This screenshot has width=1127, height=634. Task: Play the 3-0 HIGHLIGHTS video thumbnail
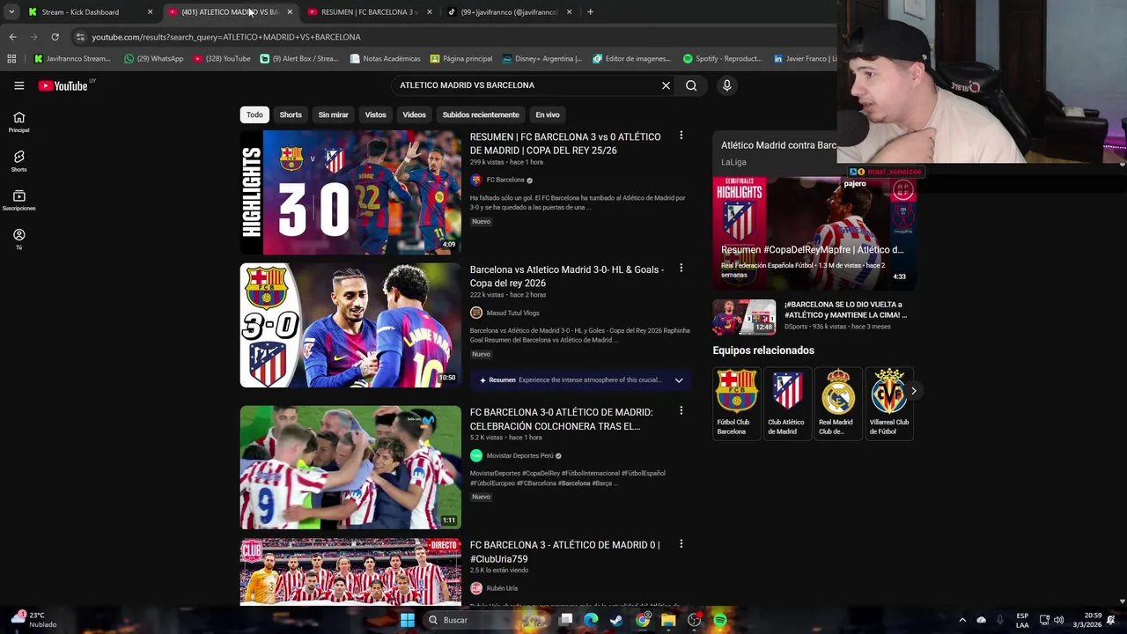(350, 192)
